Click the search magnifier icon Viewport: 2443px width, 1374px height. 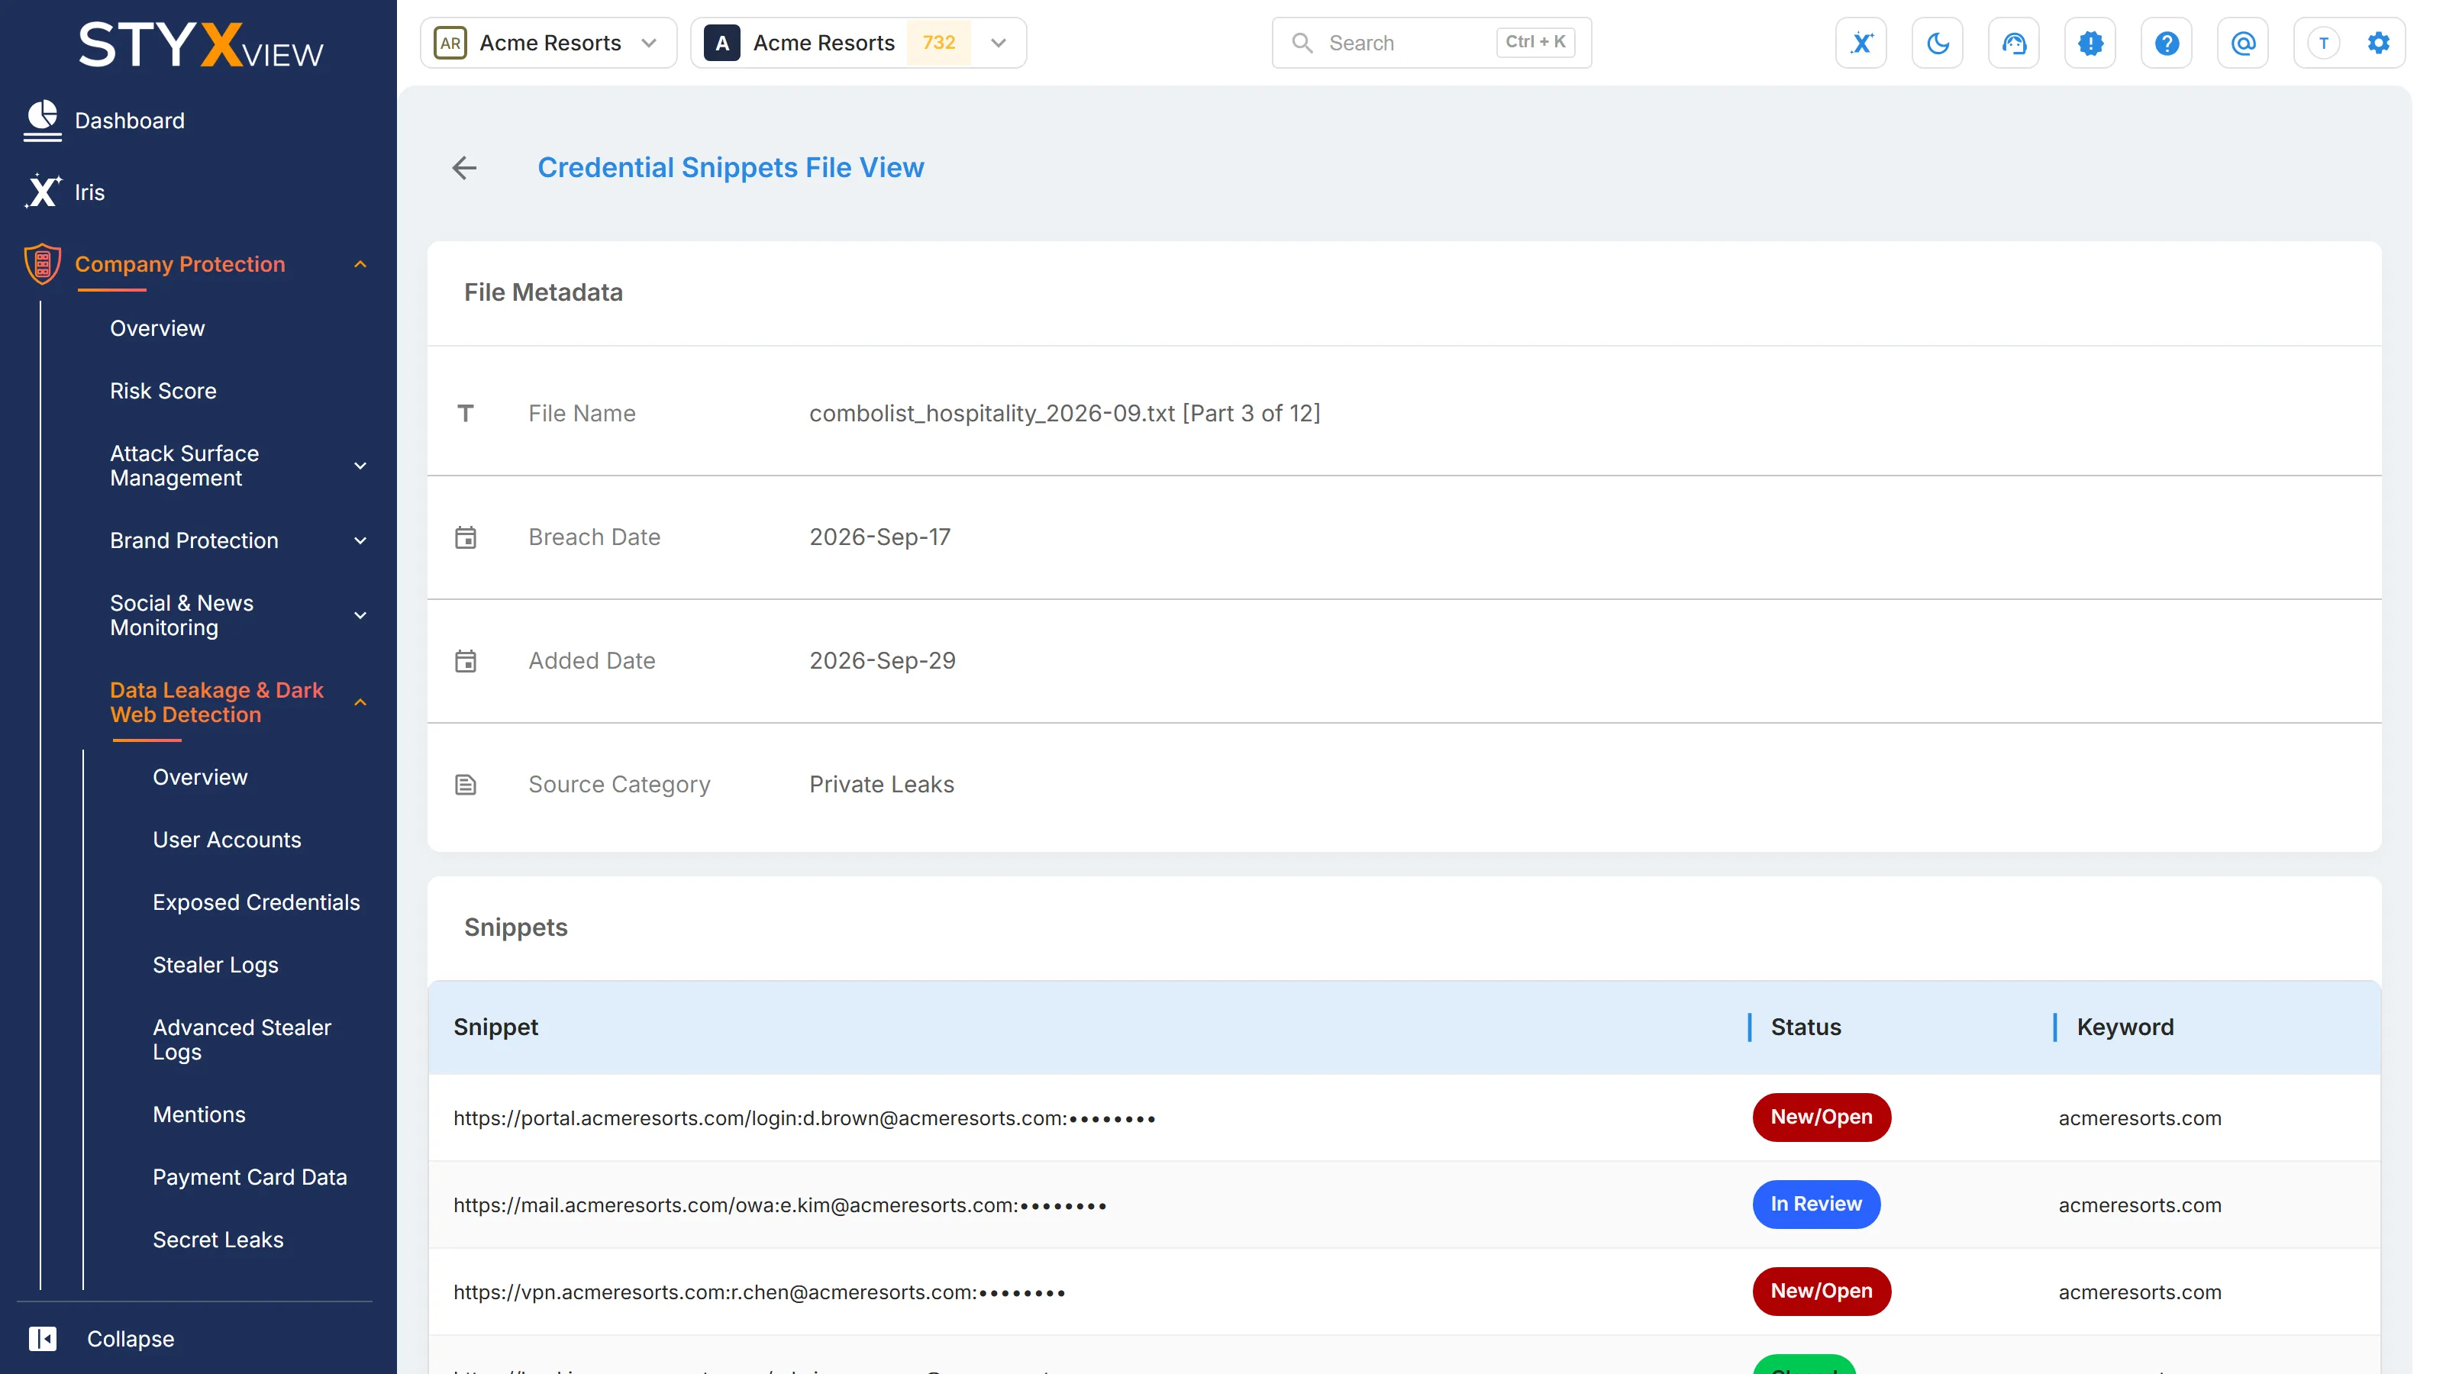coord(1302,43)
